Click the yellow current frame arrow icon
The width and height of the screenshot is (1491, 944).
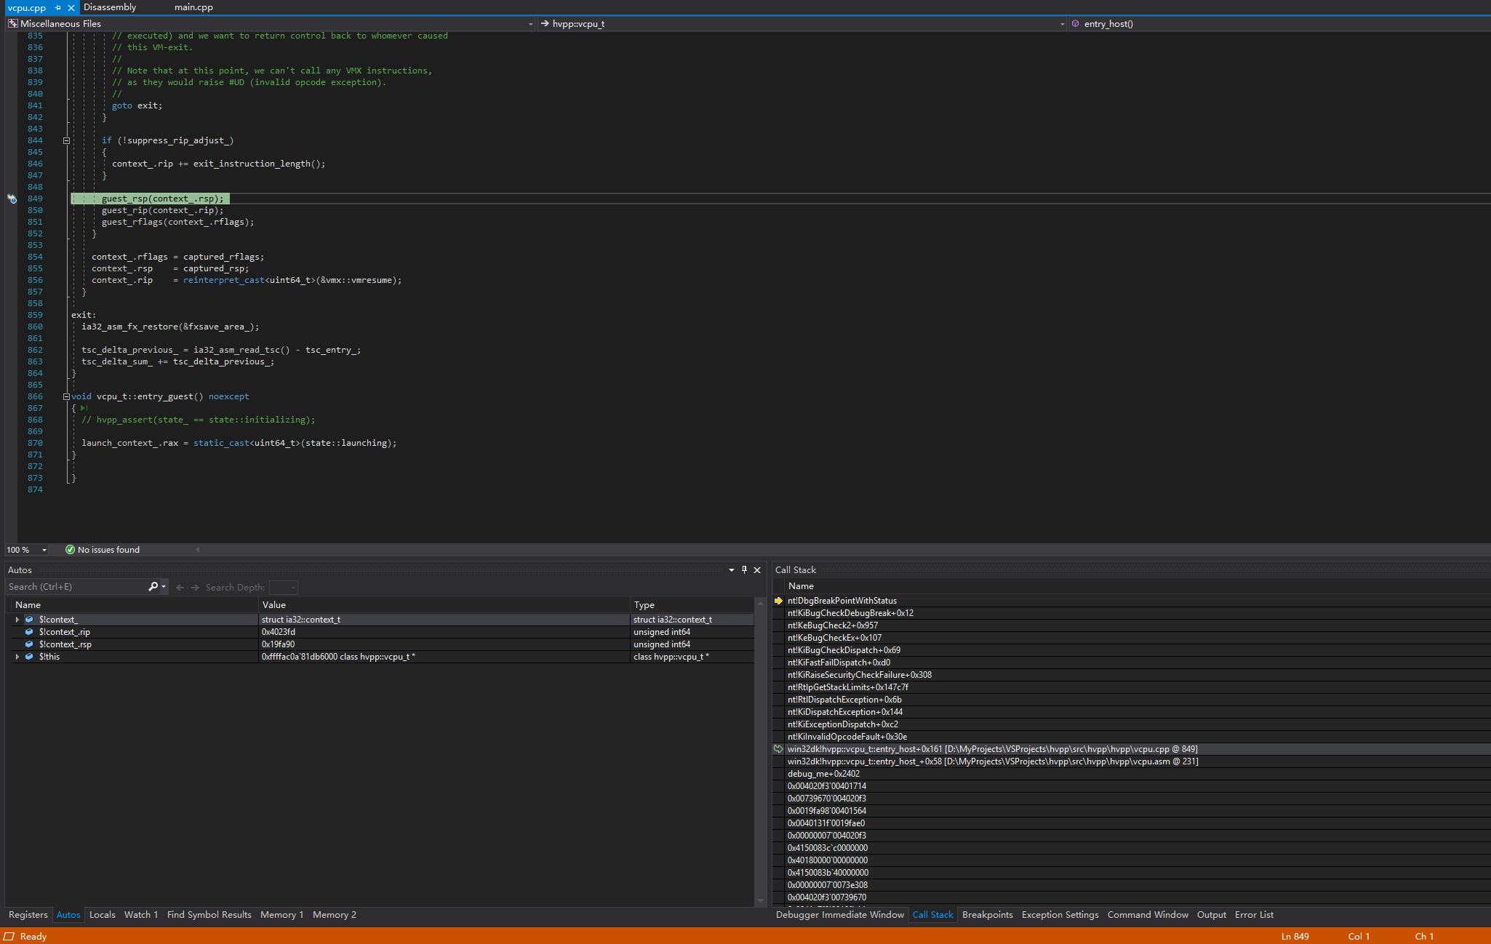pyautogui.click(x=778, y=601)
